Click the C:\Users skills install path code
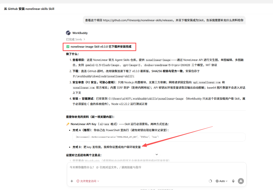 [146, 99]
